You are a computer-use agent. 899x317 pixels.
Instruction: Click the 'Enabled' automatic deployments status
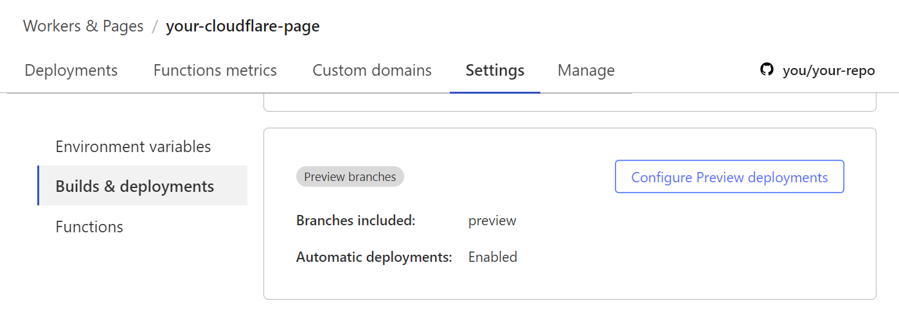pyautogui.click(x=493, y=257)
